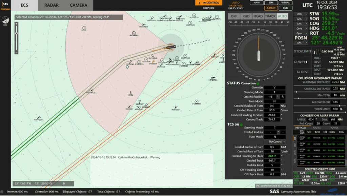Toggle the DAY display mode icon
The image size is (347, 196).
[x=5, y=20]
